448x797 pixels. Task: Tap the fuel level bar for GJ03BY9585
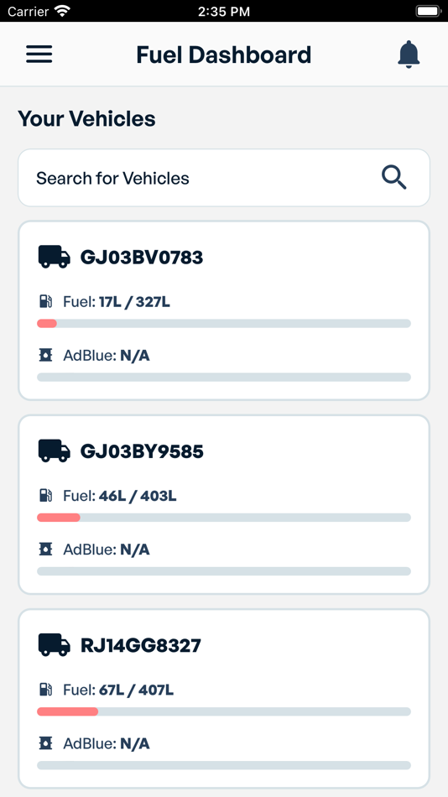[x=224, y=518]
